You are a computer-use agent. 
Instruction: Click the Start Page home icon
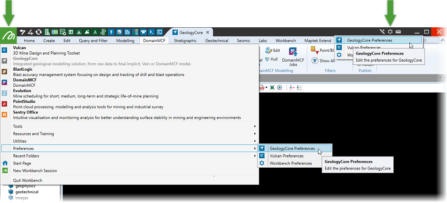pos(5,163)
